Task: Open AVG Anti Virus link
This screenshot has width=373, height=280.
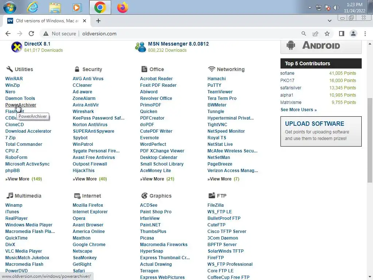Action: pos(88,79)
